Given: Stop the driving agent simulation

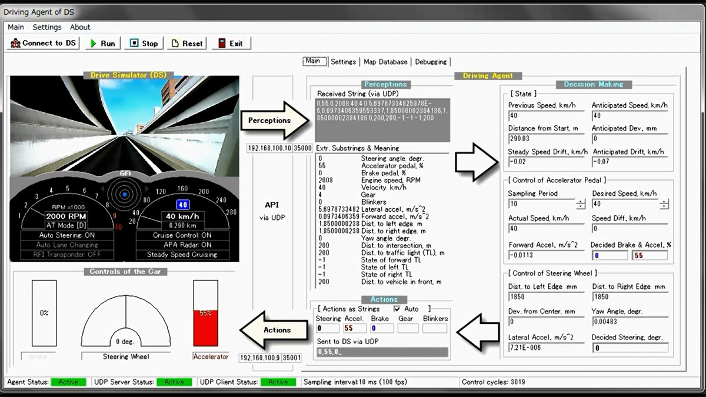Looking at the screenshot, I should (144, 43).
